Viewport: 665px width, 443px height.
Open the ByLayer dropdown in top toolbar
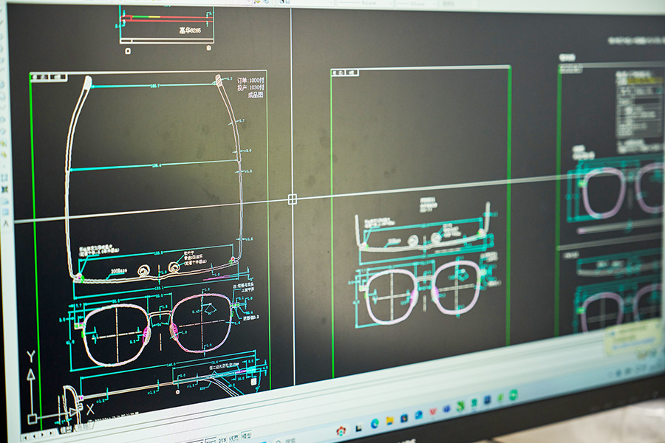pos(368,3)
